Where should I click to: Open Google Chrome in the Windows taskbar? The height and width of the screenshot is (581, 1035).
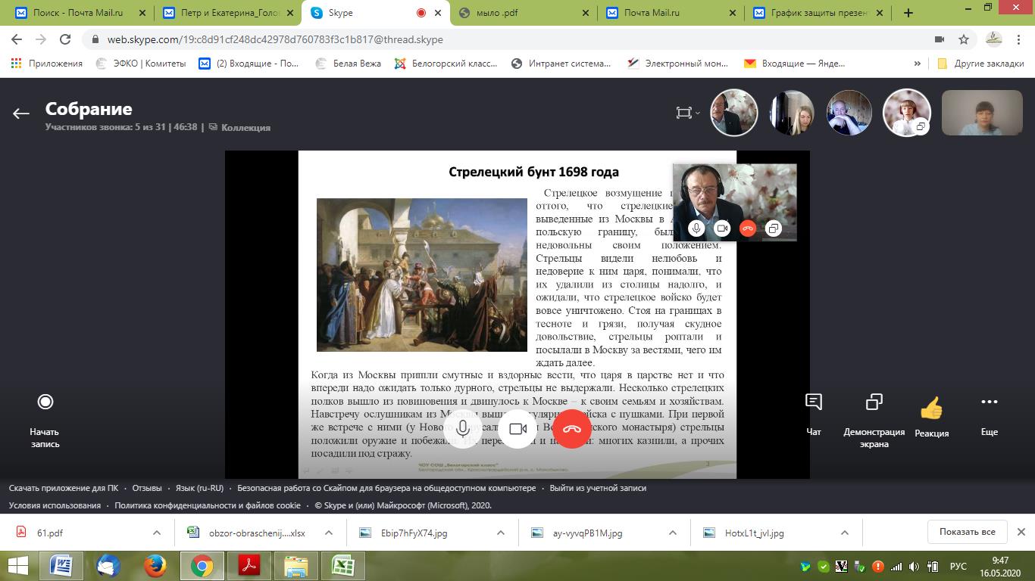point(202,565)
